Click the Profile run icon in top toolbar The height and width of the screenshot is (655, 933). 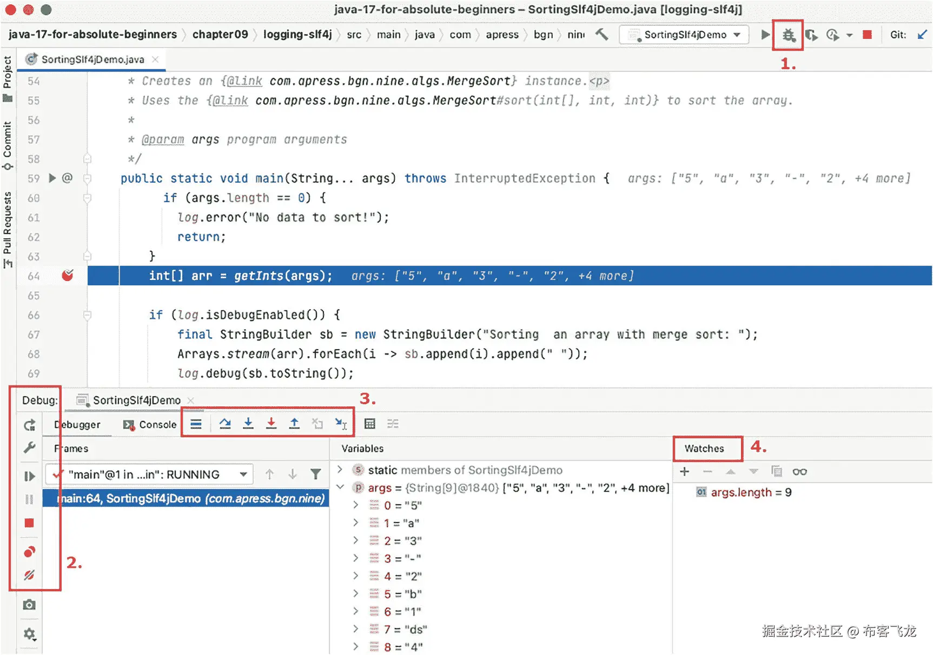pyautogui.click(x=832, y=35)
